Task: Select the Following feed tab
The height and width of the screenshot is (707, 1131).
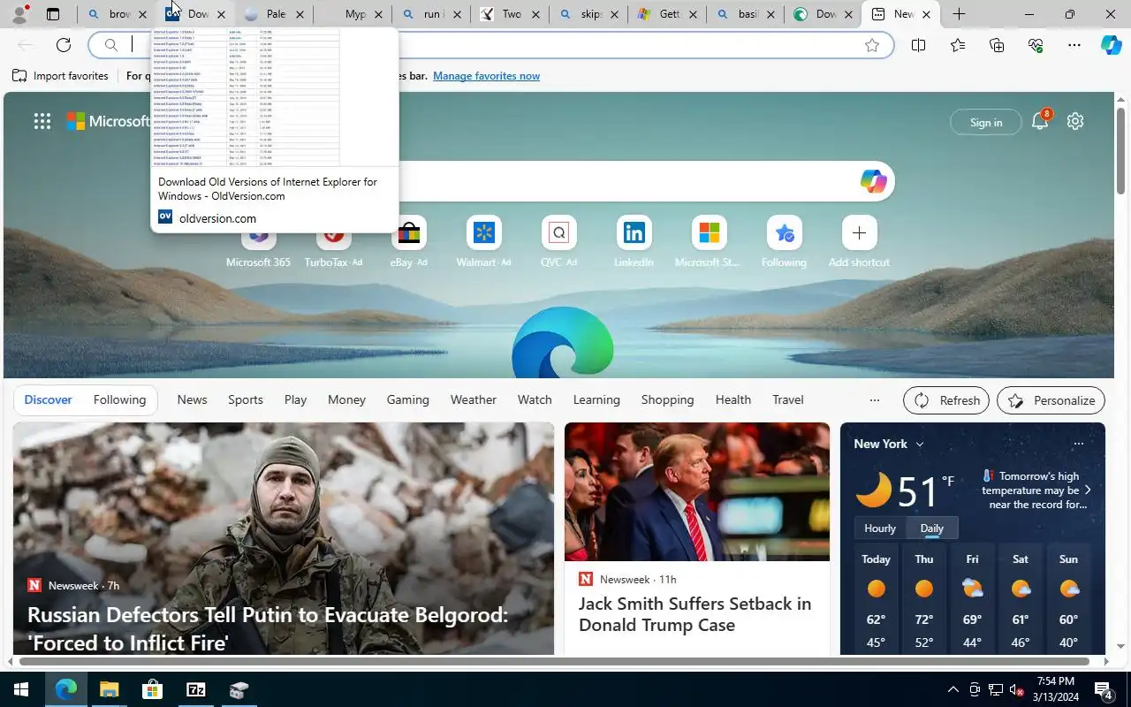Action: (119, 400)
